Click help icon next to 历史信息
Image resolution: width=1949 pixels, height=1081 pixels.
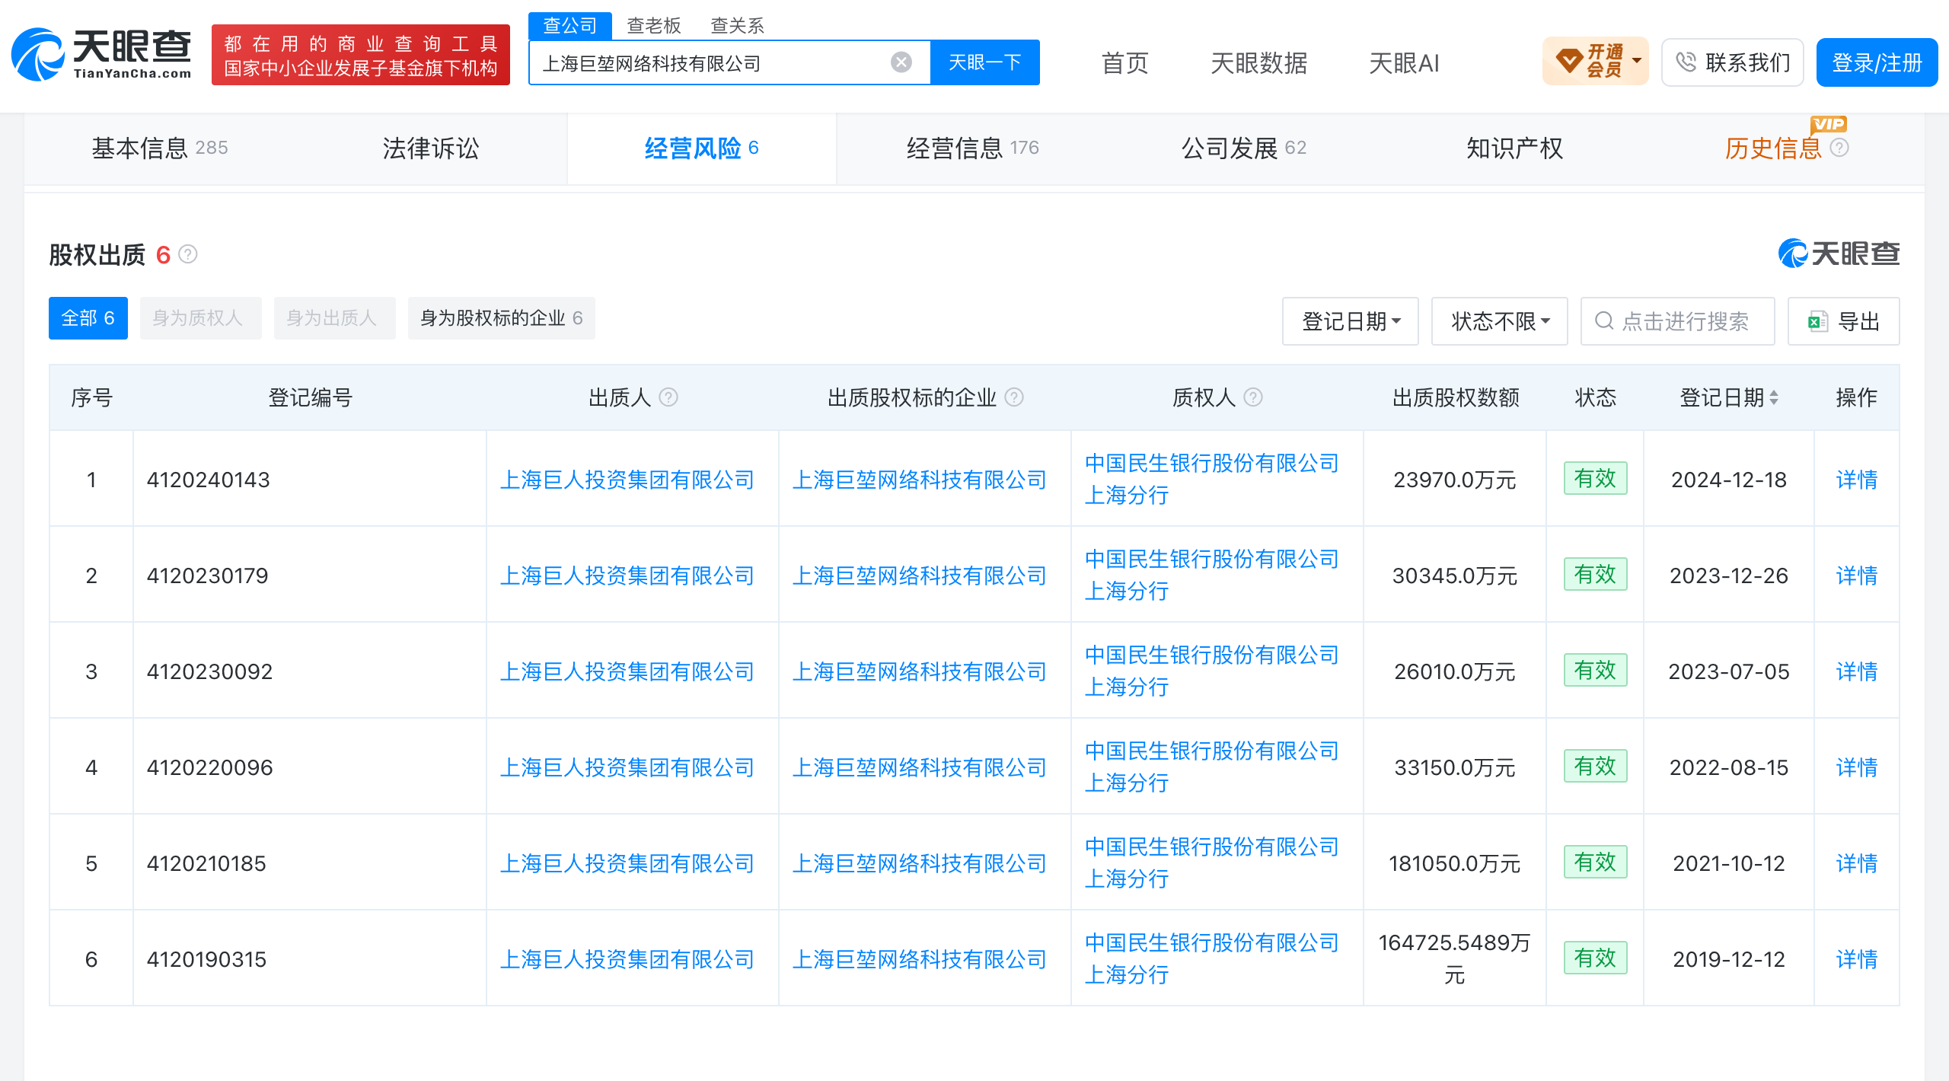(1839, 148)
